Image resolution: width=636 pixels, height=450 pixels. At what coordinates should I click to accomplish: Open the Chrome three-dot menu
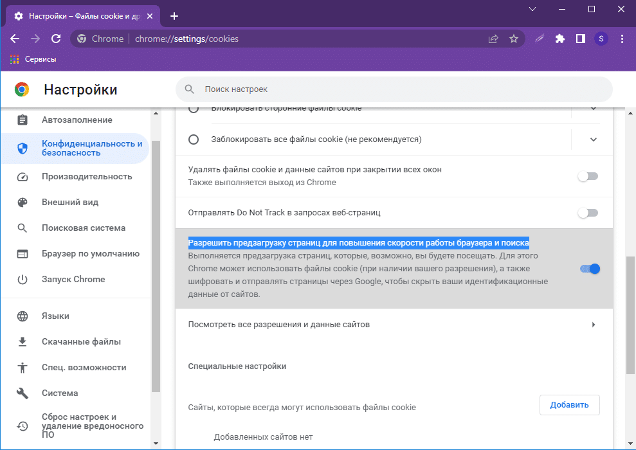click(x=622, y=39)
